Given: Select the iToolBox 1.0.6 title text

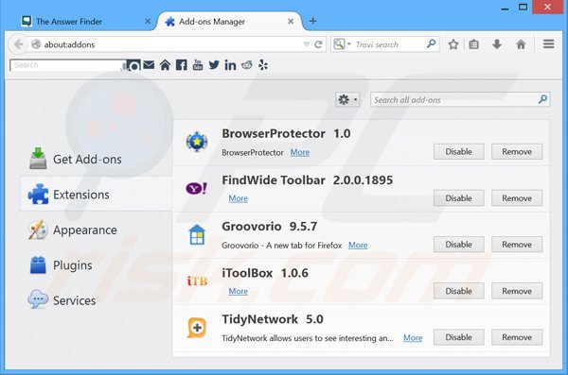Looking at the screenshot, I should [265, 273].
